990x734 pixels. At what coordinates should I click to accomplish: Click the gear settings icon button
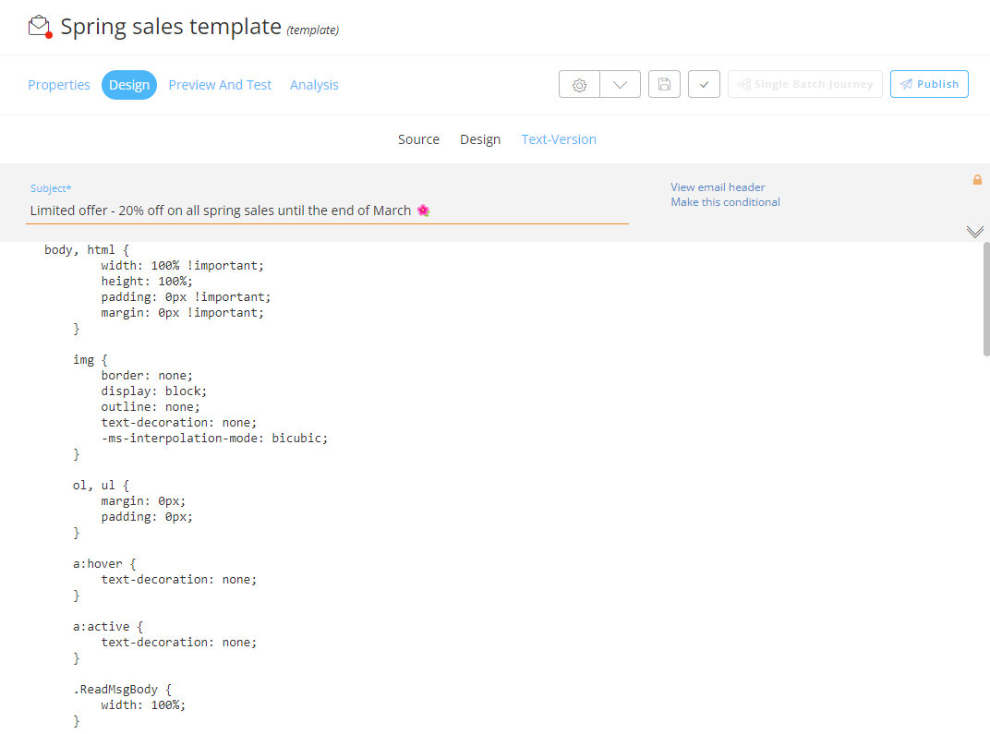pos(579,85)
